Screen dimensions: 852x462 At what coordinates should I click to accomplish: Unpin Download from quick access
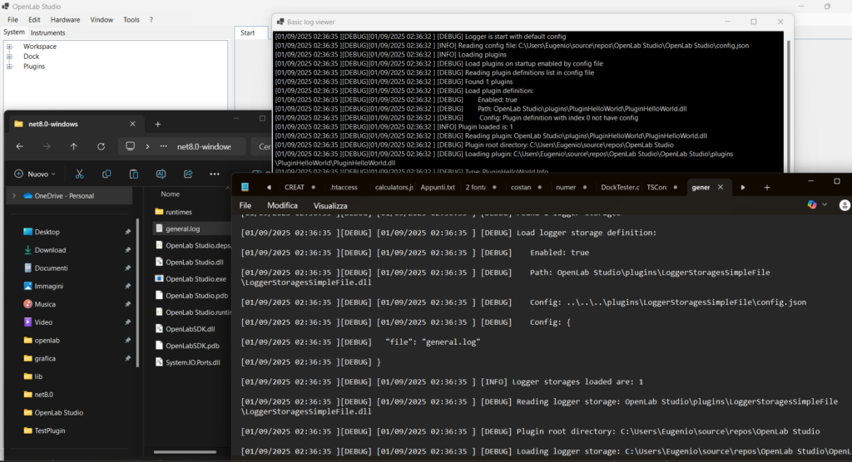click(127, 250)
